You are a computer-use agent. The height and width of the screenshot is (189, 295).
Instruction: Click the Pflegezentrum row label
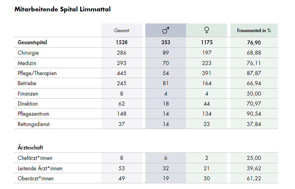(x=34, y=114)
